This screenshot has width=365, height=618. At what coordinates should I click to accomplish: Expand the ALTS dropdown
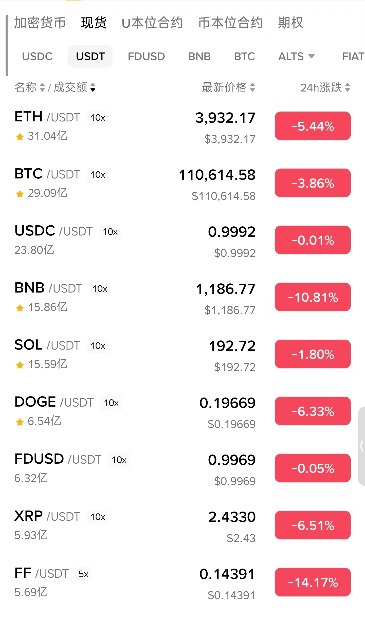pos(297,56)
